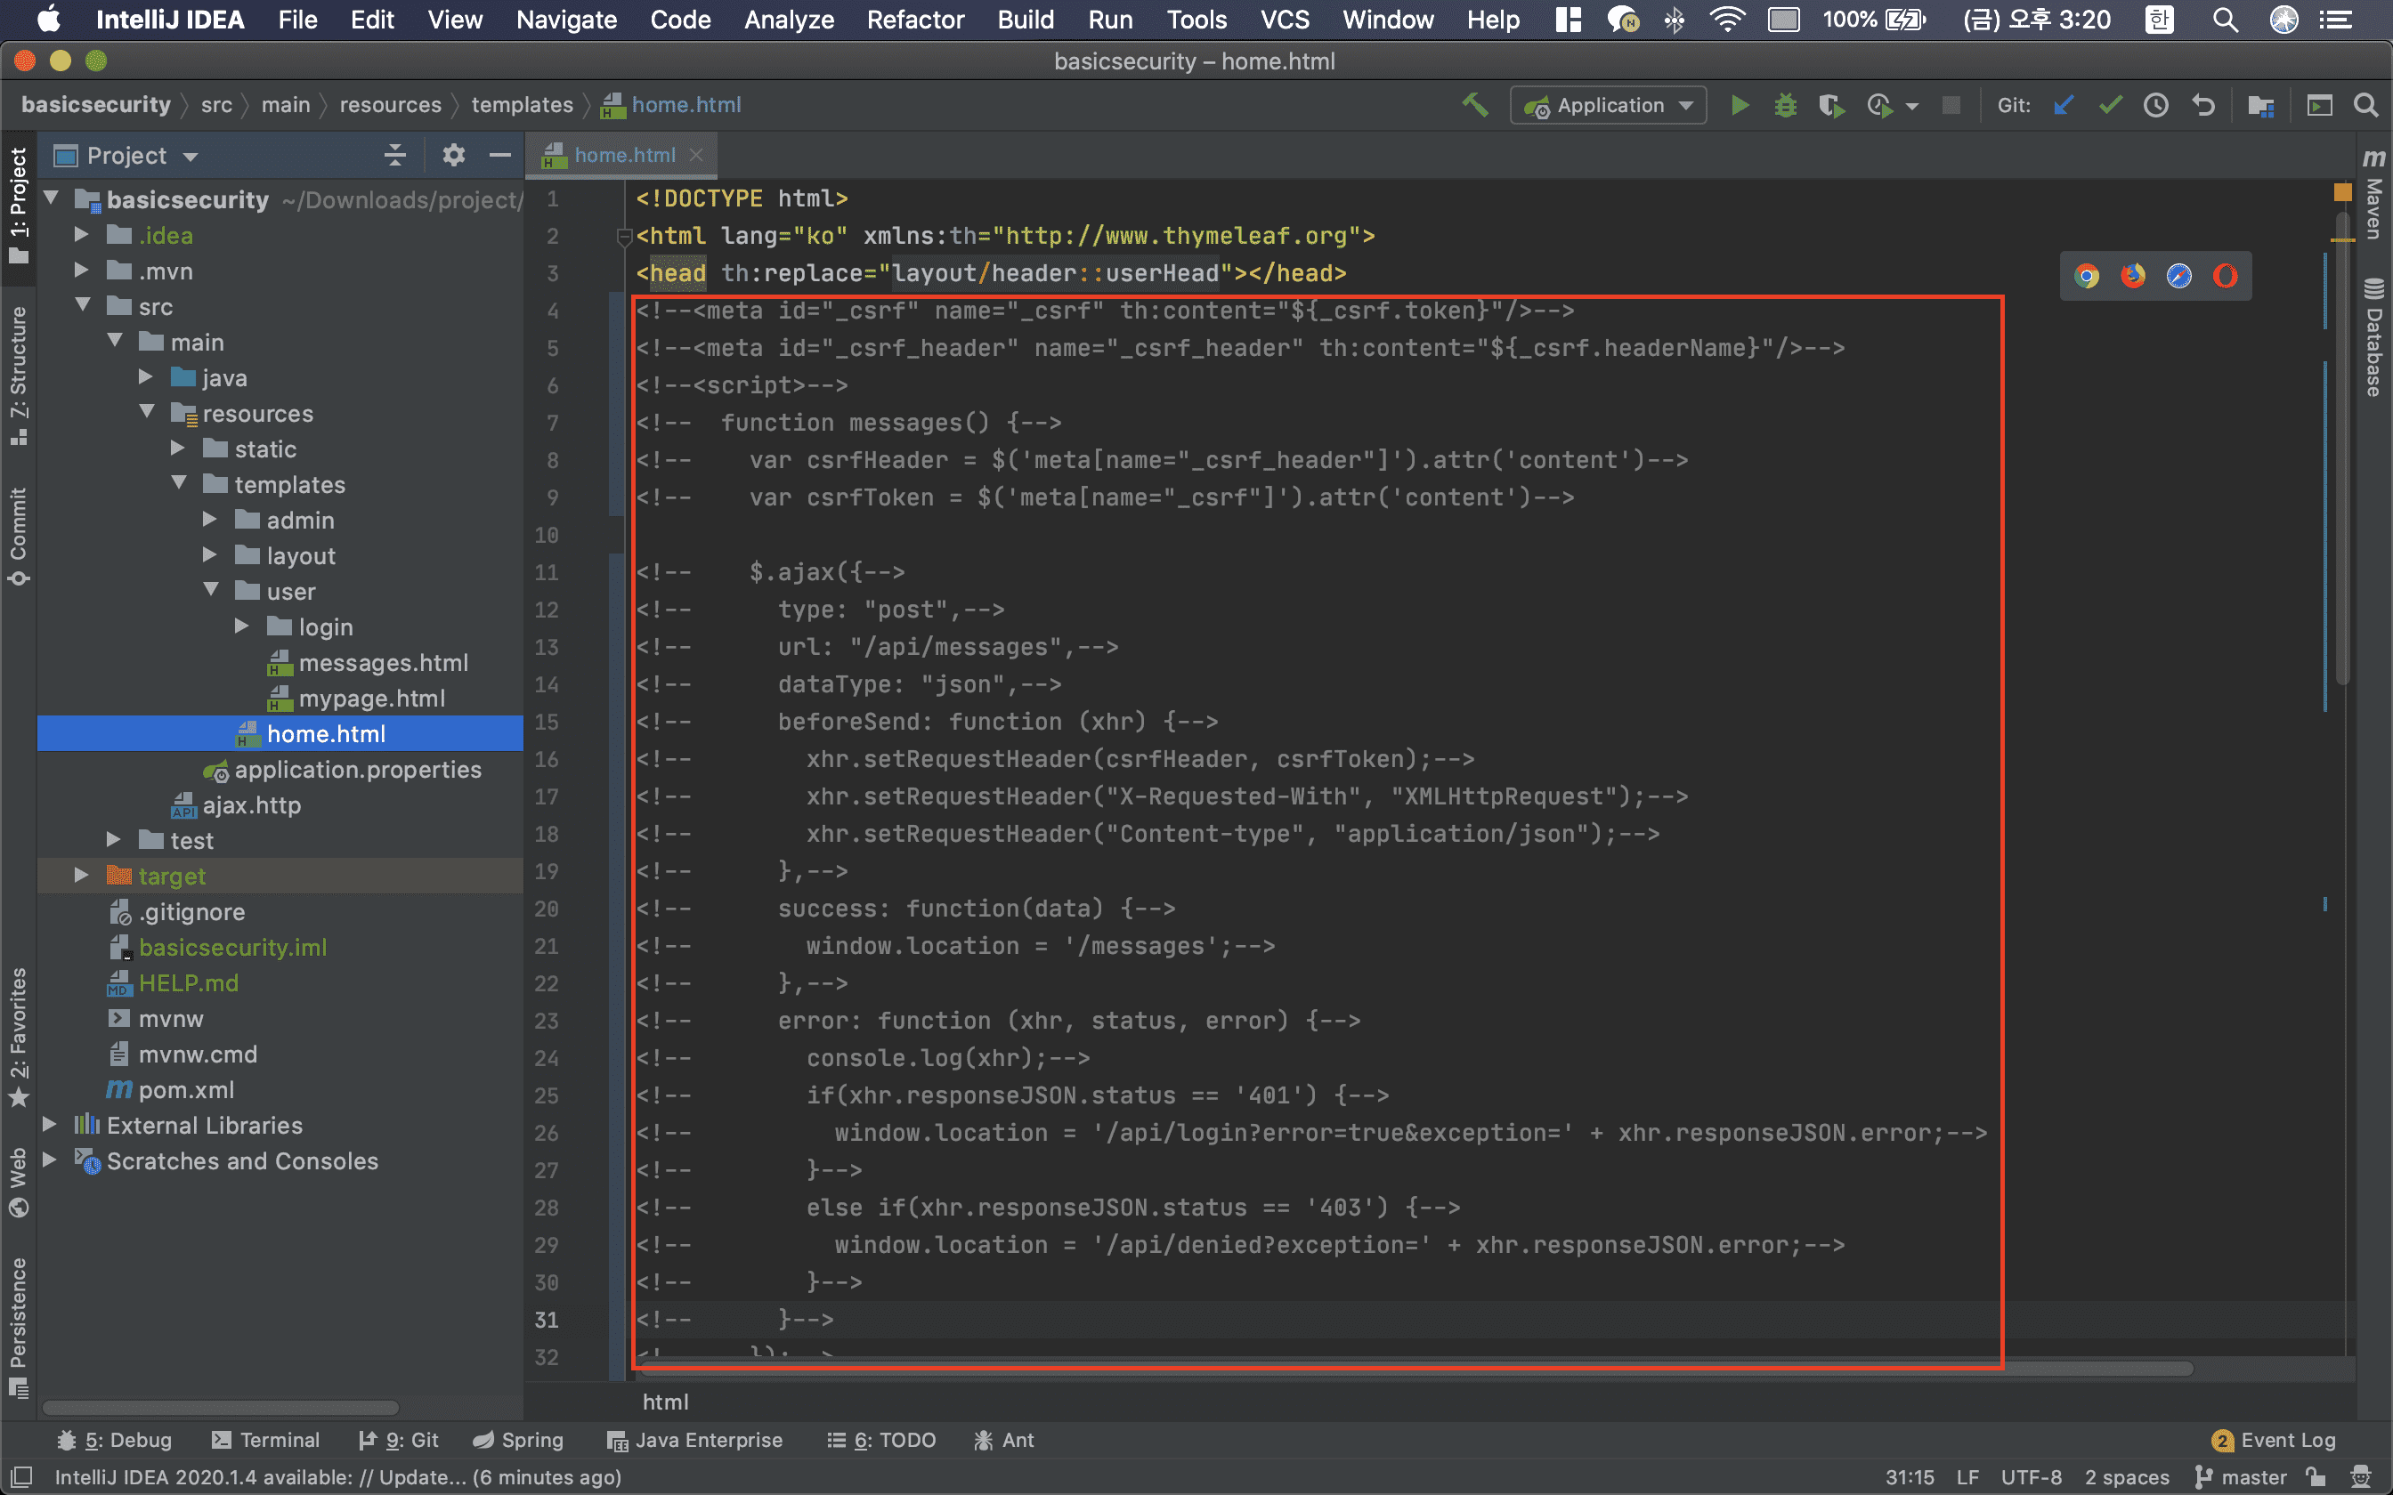Show Git history clock icon

tap(2155, 106)
